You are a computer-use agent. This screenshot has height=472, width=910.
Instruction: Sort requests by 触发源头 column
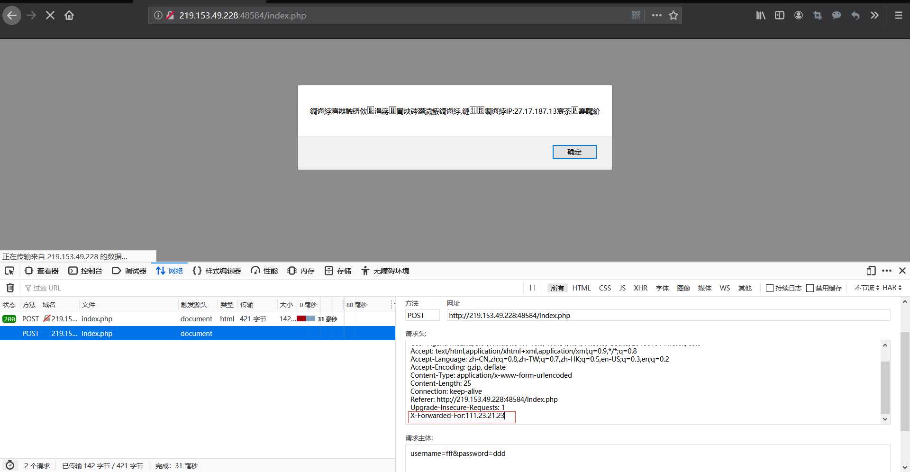[198, 305]
